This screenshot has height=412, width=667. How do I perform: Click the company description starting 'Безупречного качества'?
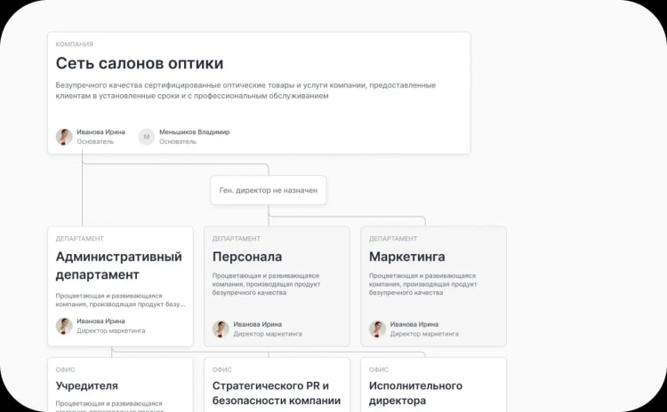click(x=245, y=91)
